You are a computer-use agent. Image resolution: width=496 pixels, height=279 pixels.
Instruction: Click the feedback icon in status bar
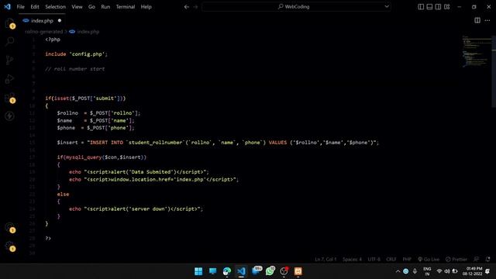coord(477,259)
